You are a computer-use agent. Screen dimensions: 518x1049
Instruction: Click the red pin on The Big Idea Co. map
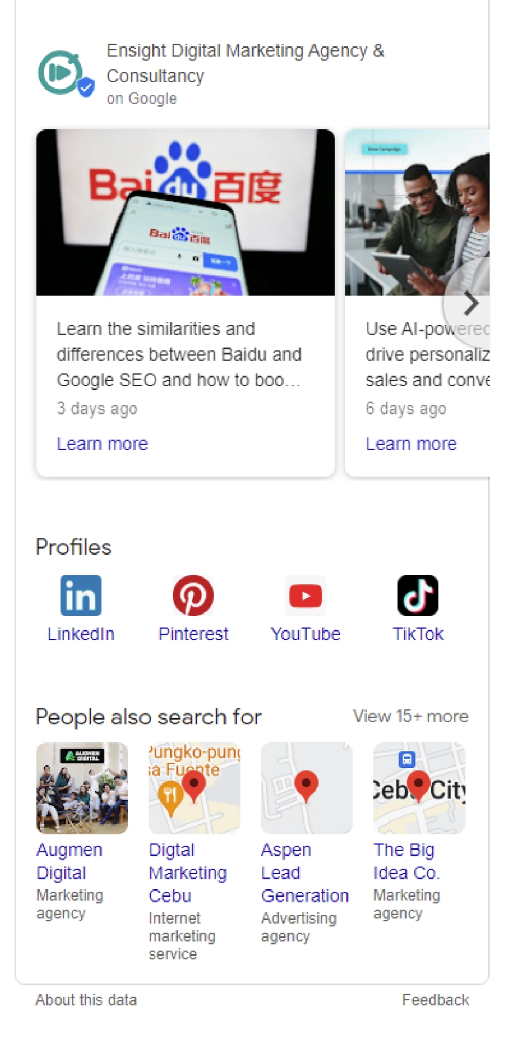pos(418,785)
